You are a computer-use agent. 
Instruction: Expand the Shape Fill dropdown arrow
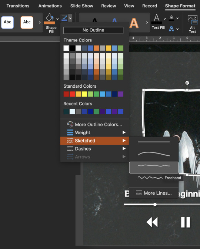click(57, 19)
